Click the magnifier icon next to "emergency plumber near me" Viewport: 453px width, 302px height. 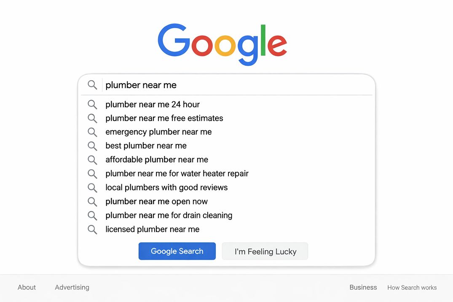click(x=92, y=132)
